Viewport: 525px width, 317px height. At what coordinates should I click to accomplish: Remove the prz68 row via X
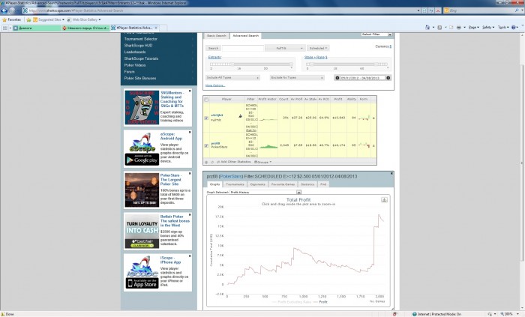pyautogui.click(x=373, y=146)
